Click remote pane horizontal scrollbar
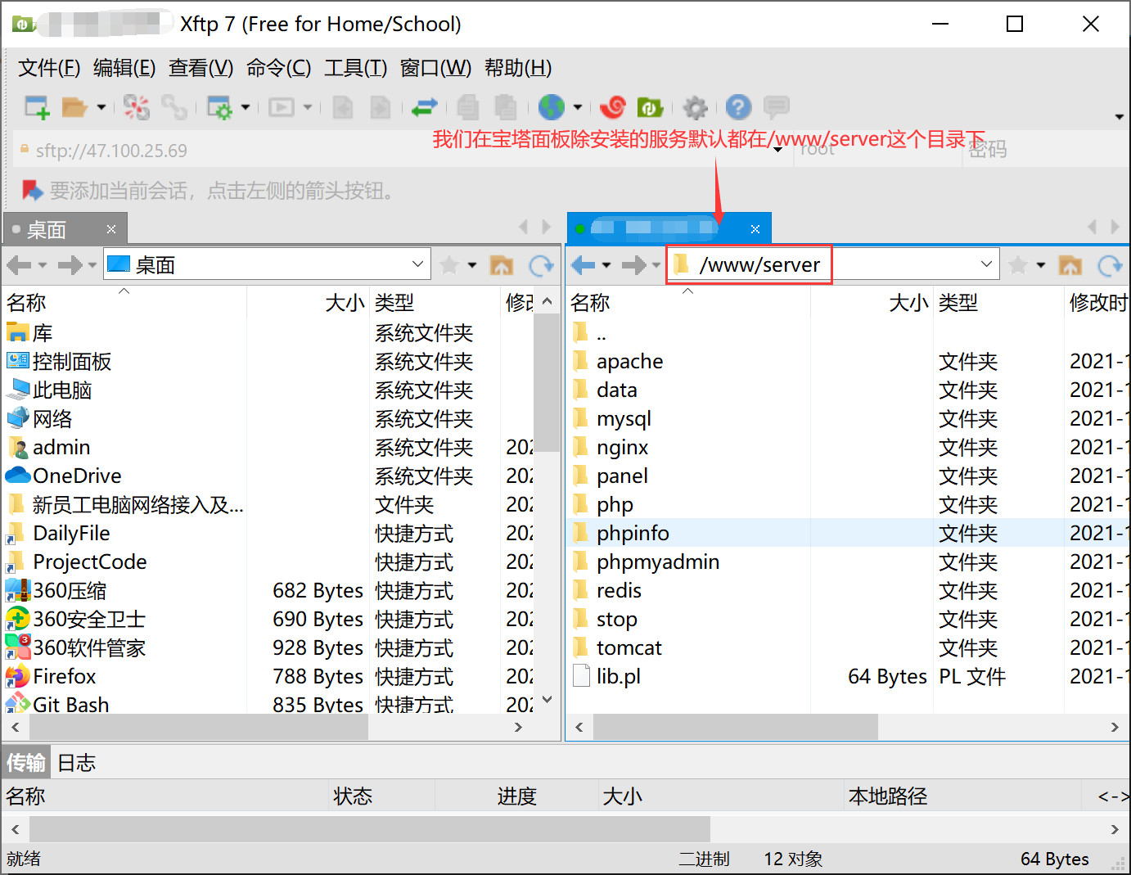This screenshot has width=1131, height=875. (735, 726)
